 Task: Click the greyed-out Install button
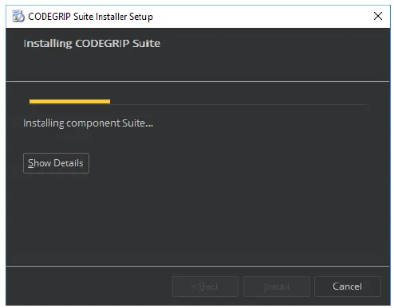[x=277, y=287]
